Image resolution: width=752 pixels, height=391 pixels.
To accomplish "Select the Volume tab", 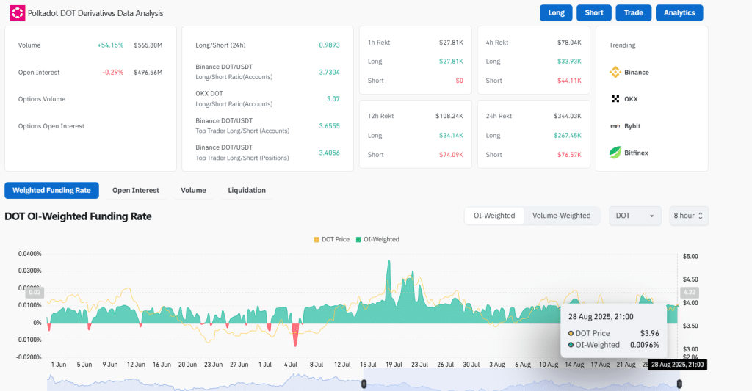I will pyautogui.click(x=193, y=190).
